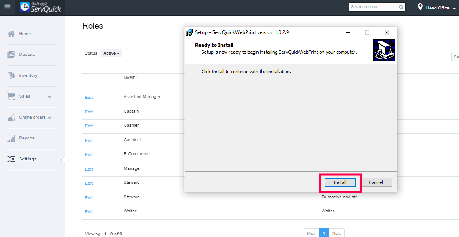Click the Home icon in sidebar

pos(12,34)
